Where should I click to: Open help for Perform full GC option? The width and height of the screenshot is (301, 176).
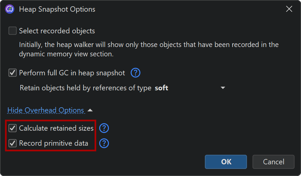click(136, 73)
